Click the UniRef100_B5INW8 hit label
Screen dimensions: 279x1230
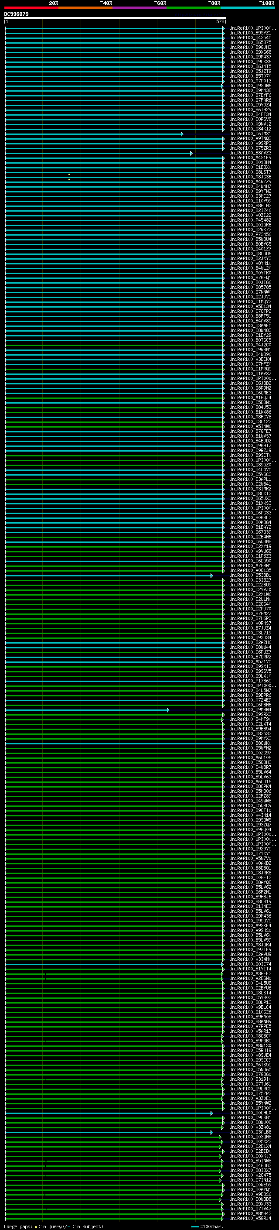coord(250,1160)
